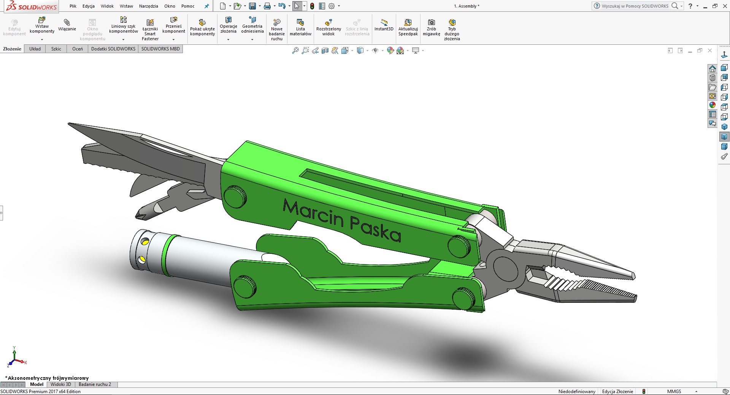Start Nowe badanie ruchu motion study
The image size is (730, 395).
pyautogui.click(x=277, y=29)
